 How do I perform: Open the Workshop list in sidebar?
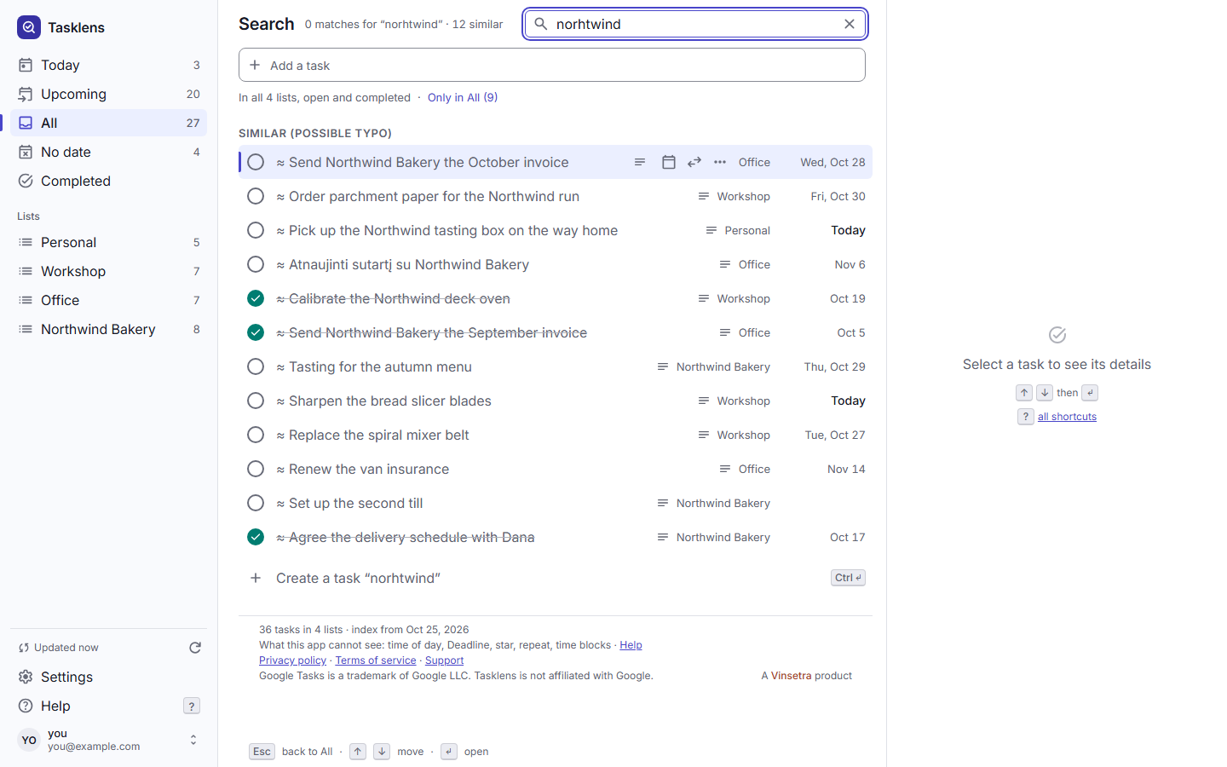coord(108,271)
